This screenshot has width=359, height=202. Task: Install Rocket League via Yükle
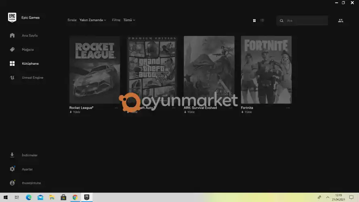pyautogui.click(x=75, y=112)
